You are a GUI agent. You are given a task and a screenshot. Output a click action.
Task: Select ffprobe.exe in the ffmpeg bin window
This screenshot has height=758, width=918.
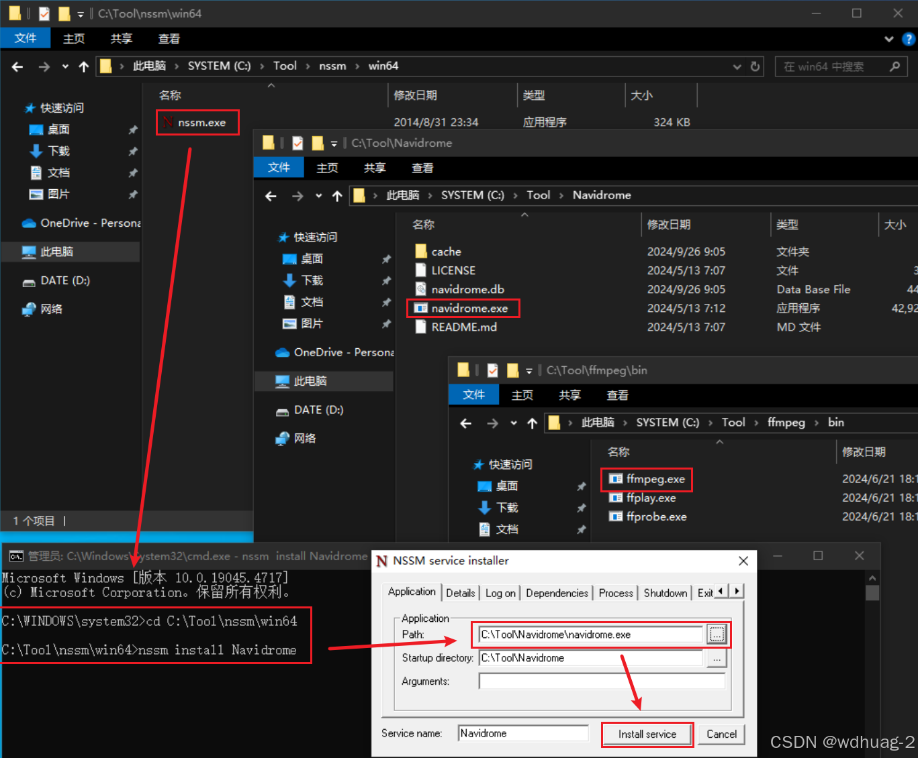(x=655, y=517)
